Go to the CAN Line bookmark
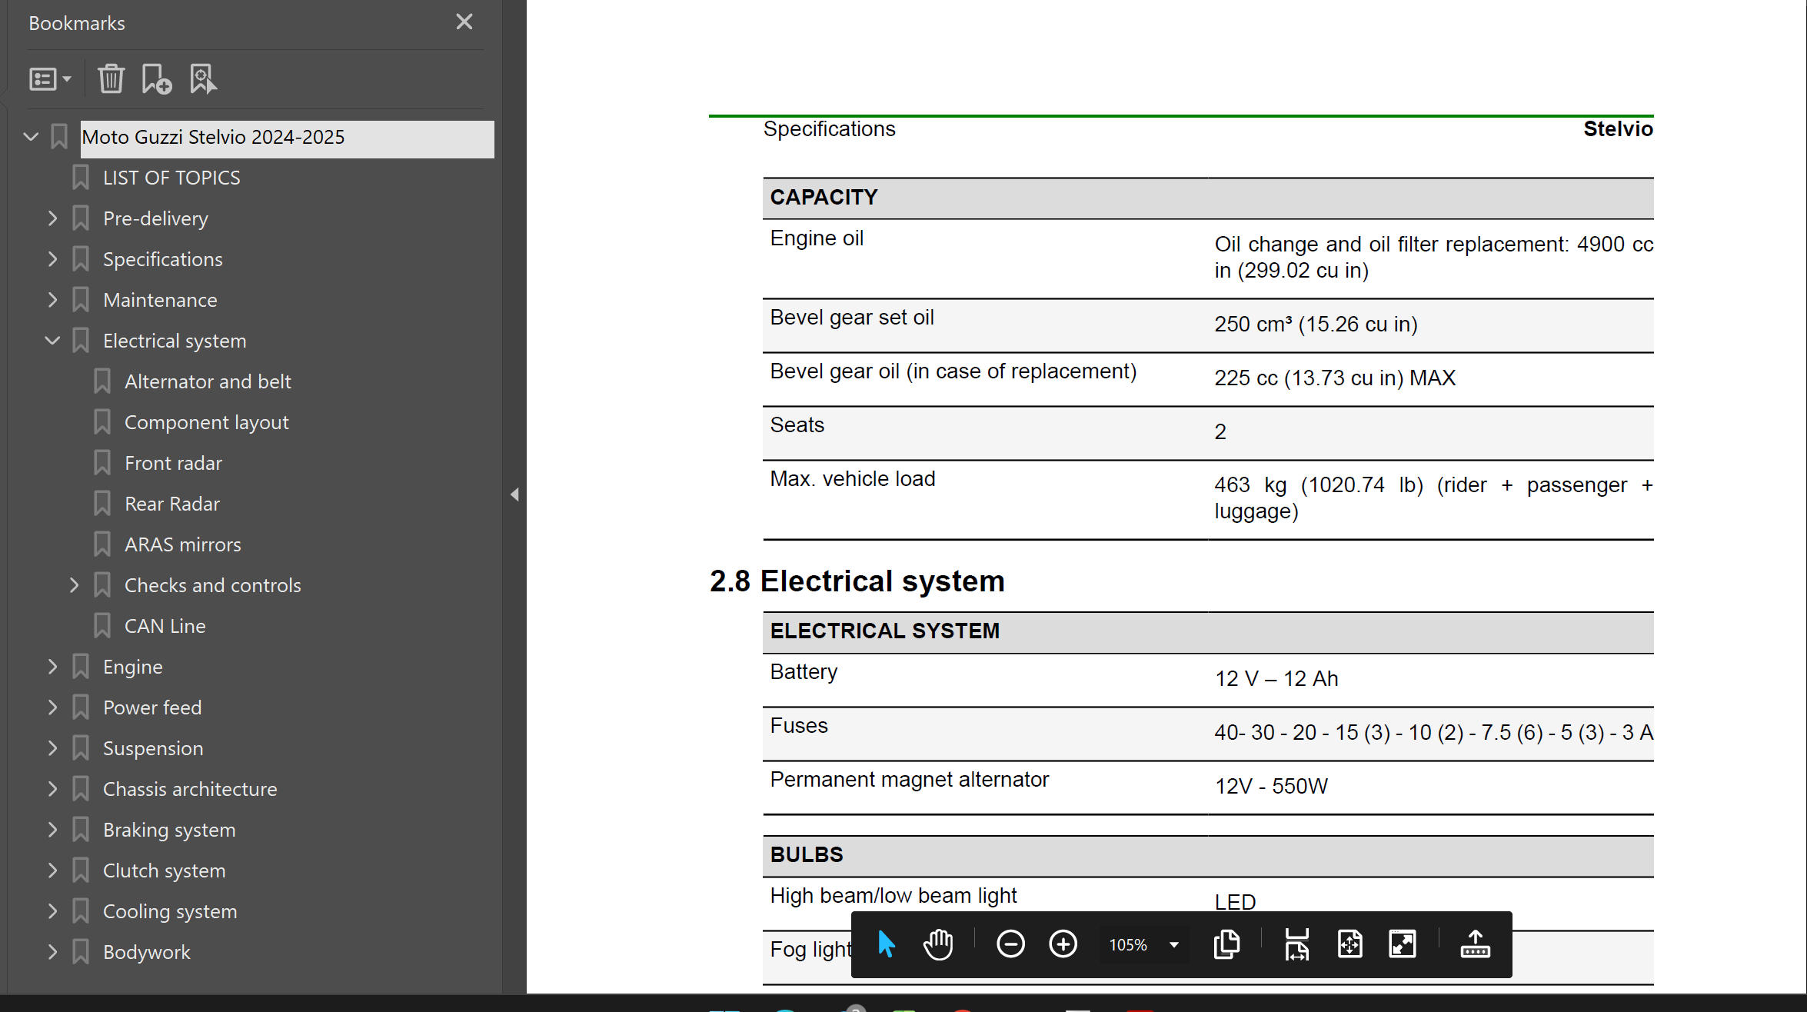This screenshot has height=1012, width=1807. click(165, 626)
